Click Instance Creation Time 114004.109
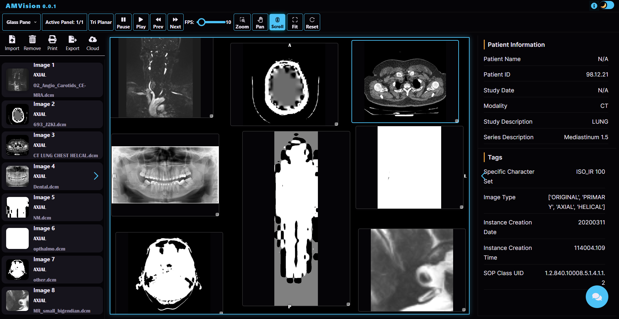 pos(589,248)
